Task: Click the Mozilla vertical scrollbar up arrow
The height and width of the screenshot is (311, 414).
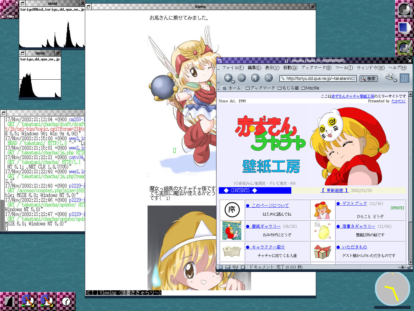Action: 410,94
